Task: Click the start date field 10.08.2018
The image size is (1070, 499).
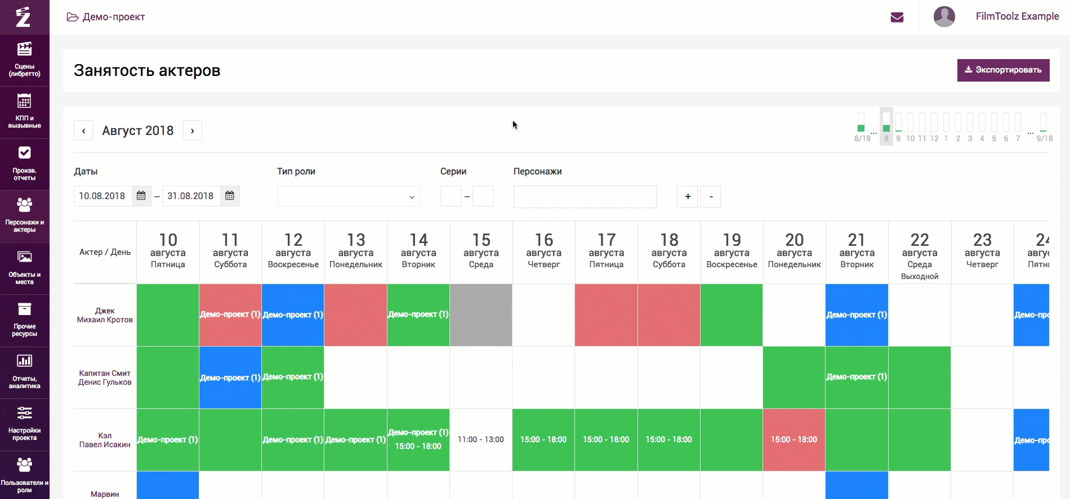Action: click(x=103, y=196)
